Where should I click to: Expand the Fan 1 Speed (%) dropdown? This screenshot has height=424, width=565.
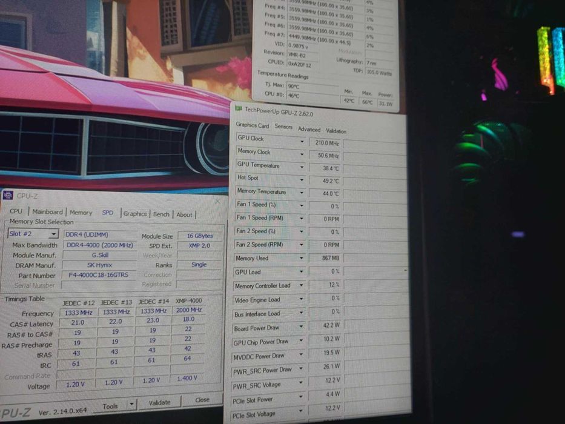coord(302,206)
